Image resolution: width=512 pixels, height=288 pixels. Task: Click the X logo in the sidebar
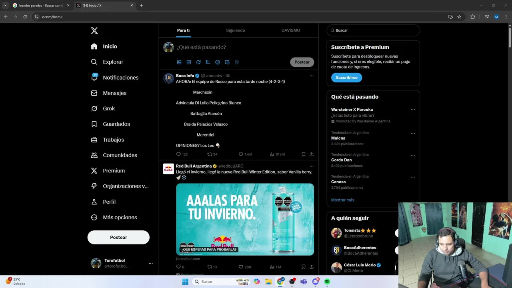click(x=94, y=31)
